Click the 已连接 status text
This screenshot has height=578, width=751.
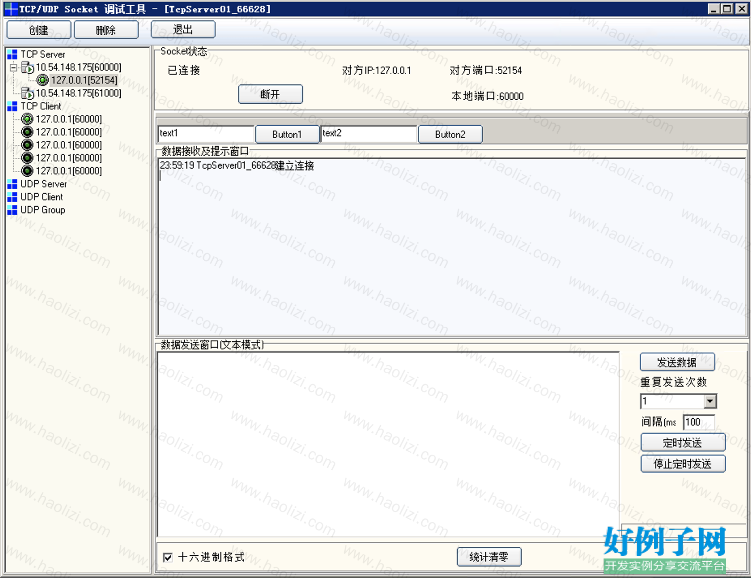click(184, 71)
